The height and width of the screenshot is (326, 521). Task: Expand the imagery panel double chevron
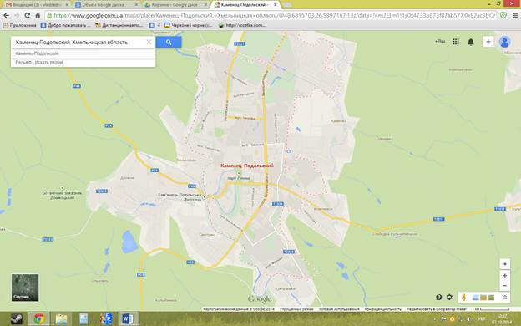tap(504, 298)
